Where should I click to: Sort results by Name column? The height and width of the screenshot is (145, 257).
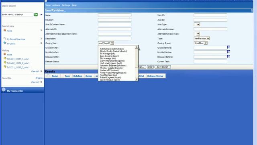click(55, 76)
